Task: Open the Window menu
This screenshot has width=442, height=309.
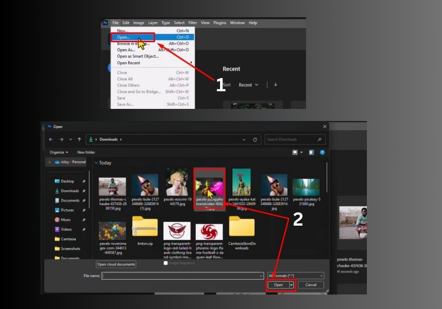Action: pyautogui.click(x=237, y=23)
